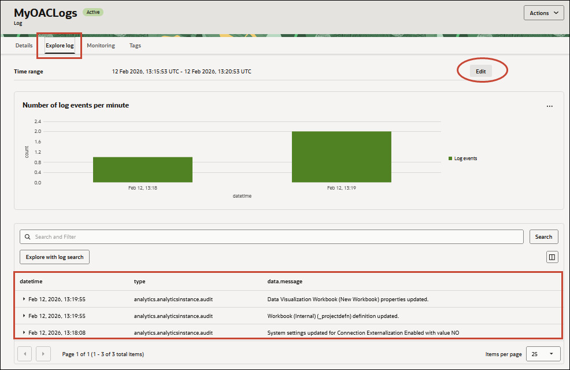Click the column manager icon below the Search button
Screen dimensions: 570x370
click(552, 257)
